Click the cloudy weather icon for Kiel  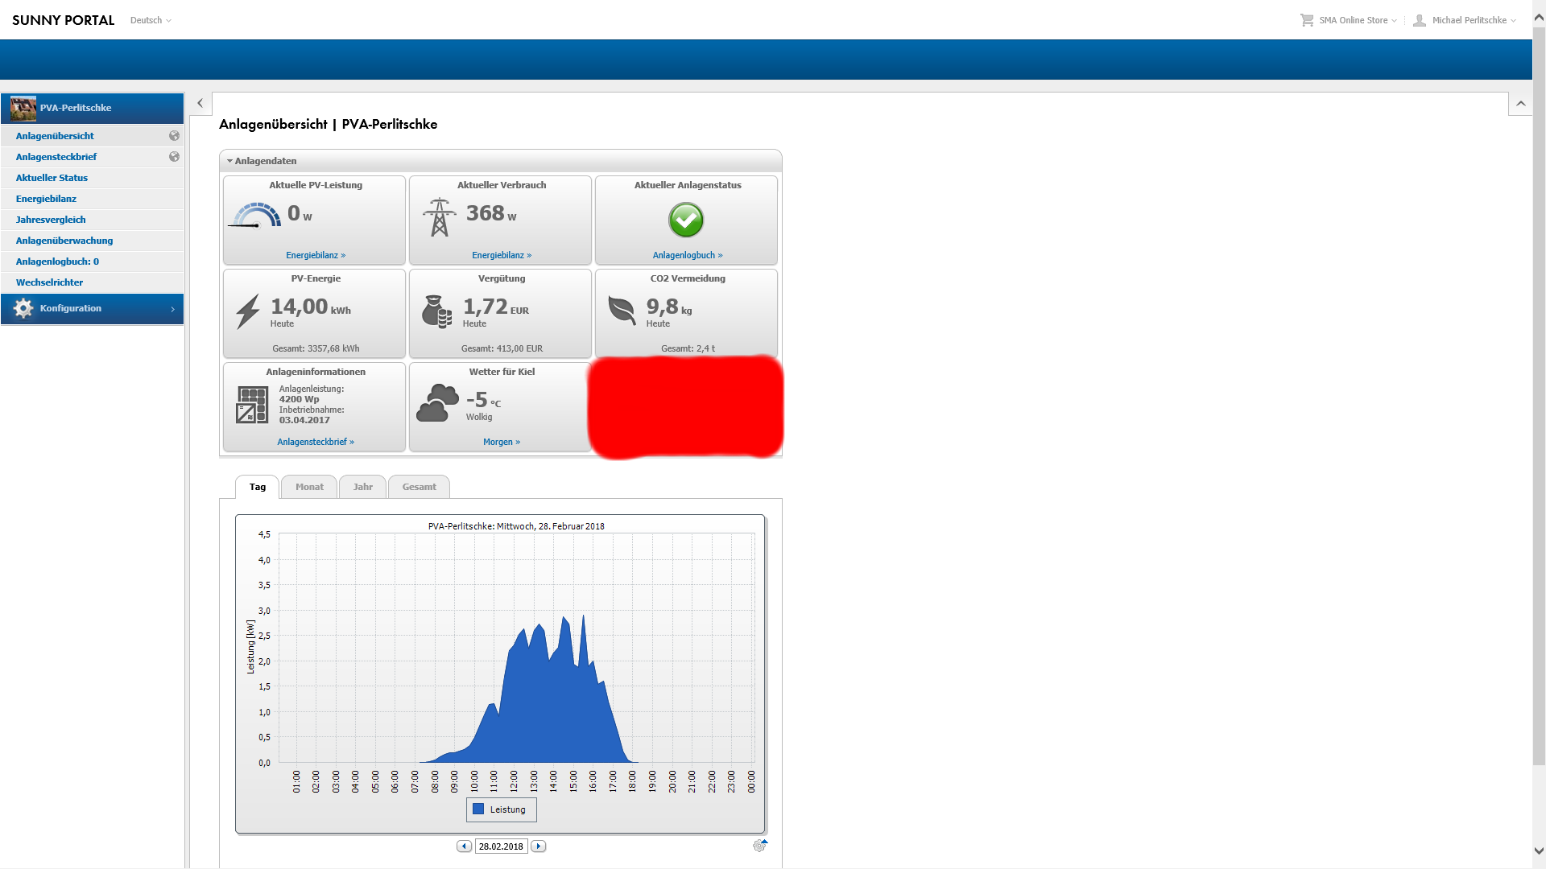[437, 403]
